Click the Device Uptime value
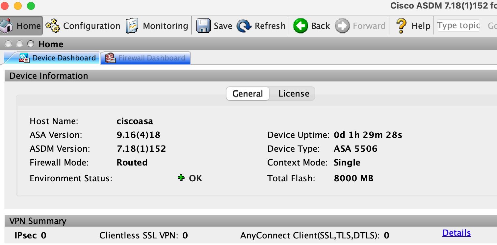The image size is (497, 245). (368, 135)
